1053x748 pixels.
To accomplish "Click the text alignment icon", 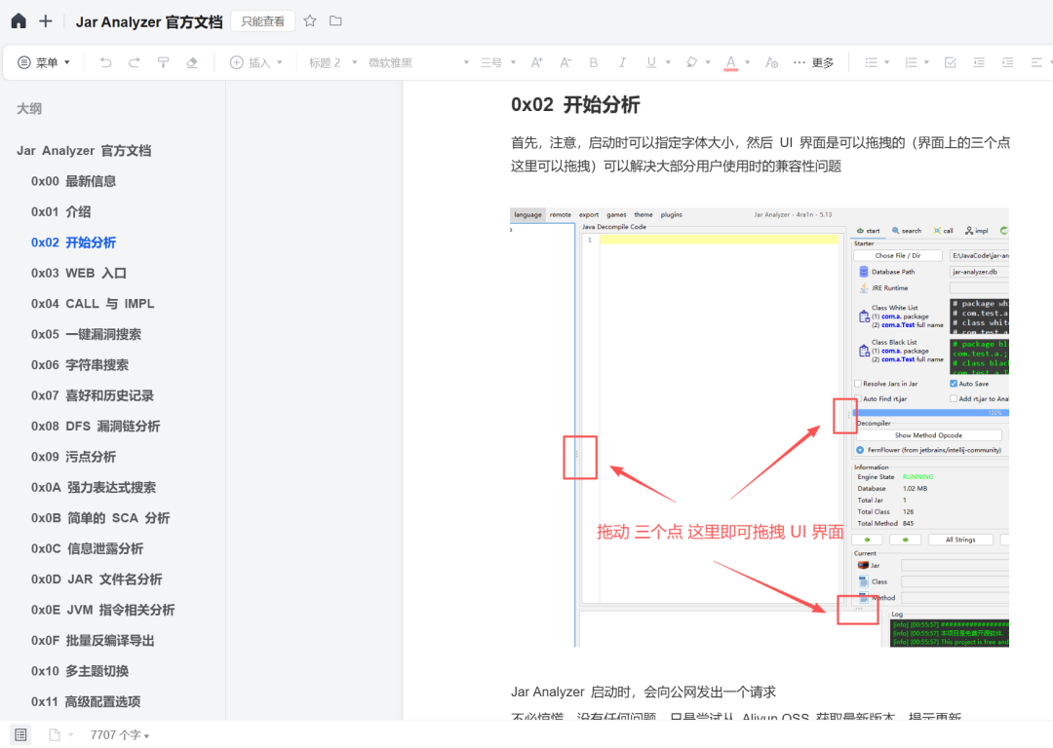I will pyautogui.click(x=1036, y=62).
